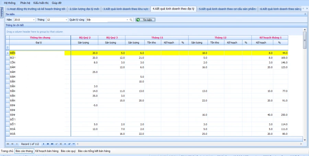Screen dimensions: 309x156
Task: Open the Giúp đỡ menu
Action: point(57,3)
